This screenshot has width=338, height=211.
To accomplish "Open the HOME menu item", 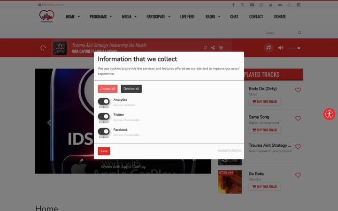I will pos(70,16).
